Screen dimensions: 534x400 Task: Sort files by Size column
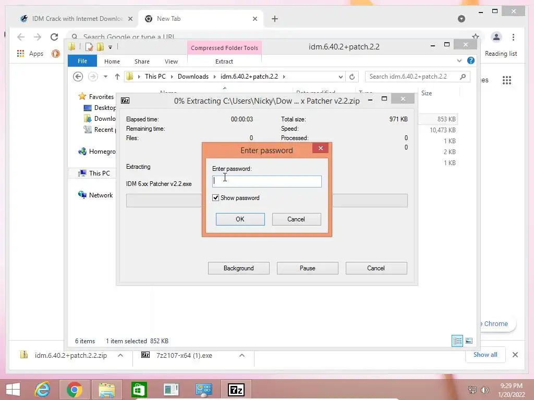[427, 93]
